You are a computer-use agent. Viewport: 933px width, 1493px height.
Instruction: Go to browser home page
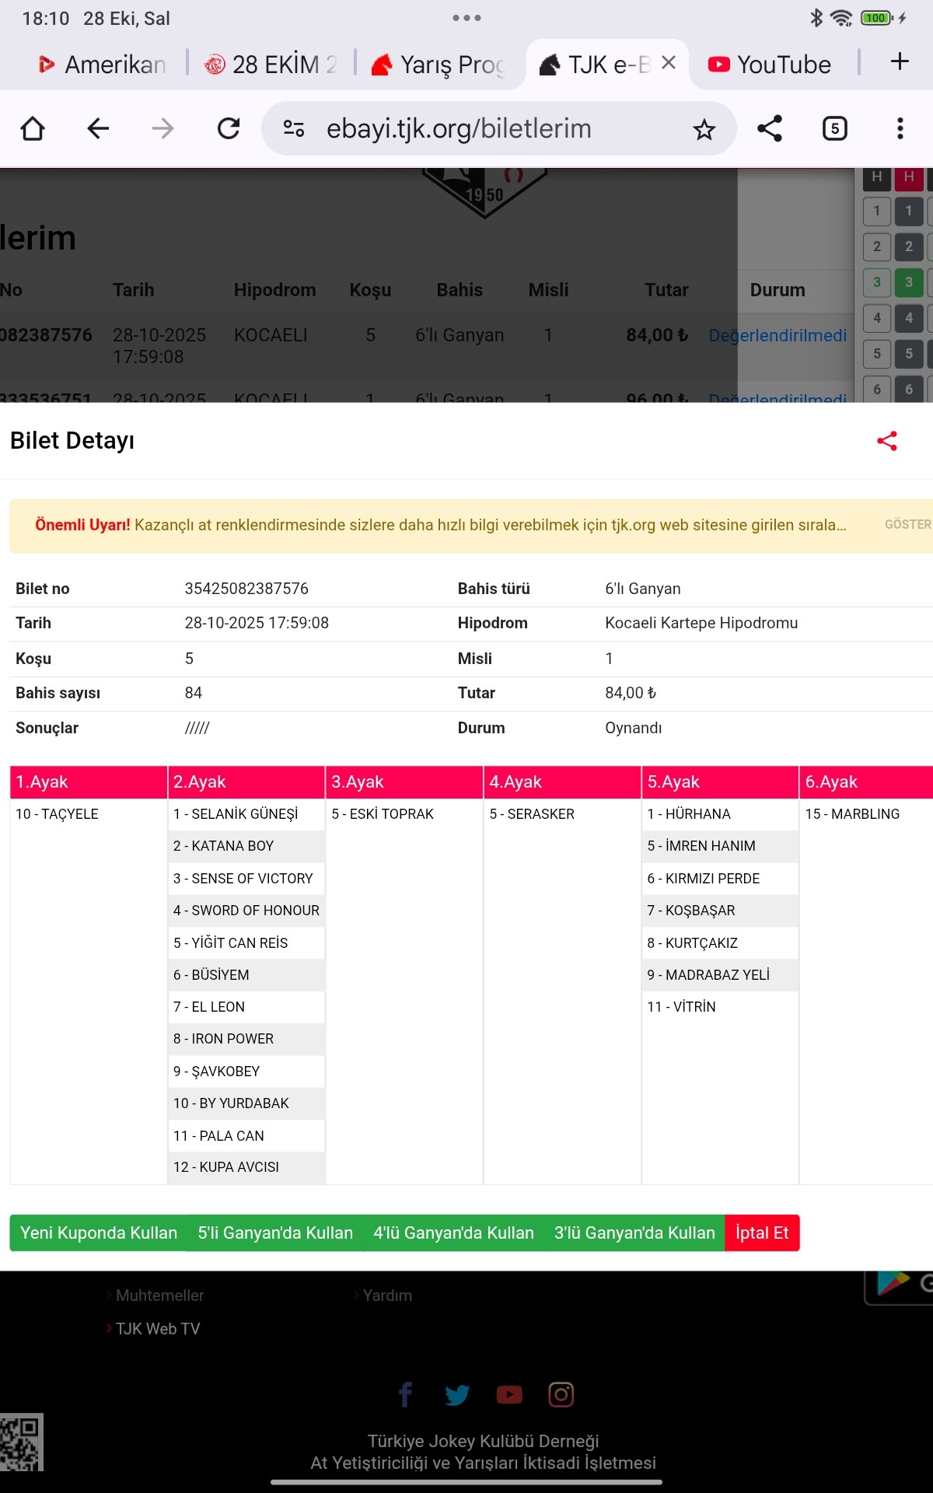click(33, 128)
